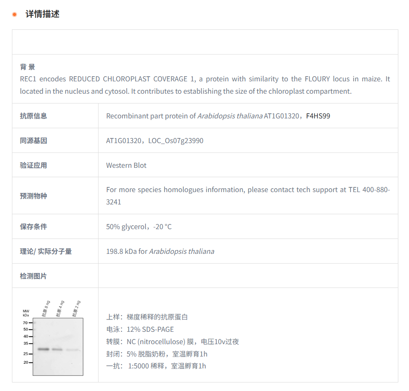Image resolution: width=409 pixels, height=391 pixels.
Task: Click the 保存条件 row label
Action: pos(33,227)
